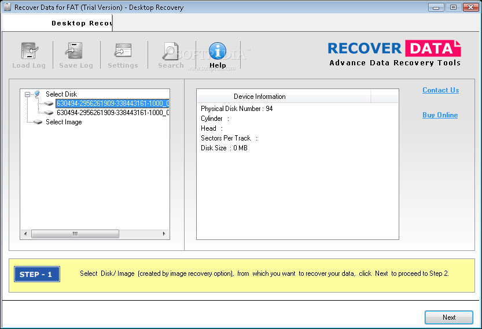The height and width of the screenshot is (329, 482).
Task: Click the Disk Size : 0 MB row
Action: pos(224,148)
